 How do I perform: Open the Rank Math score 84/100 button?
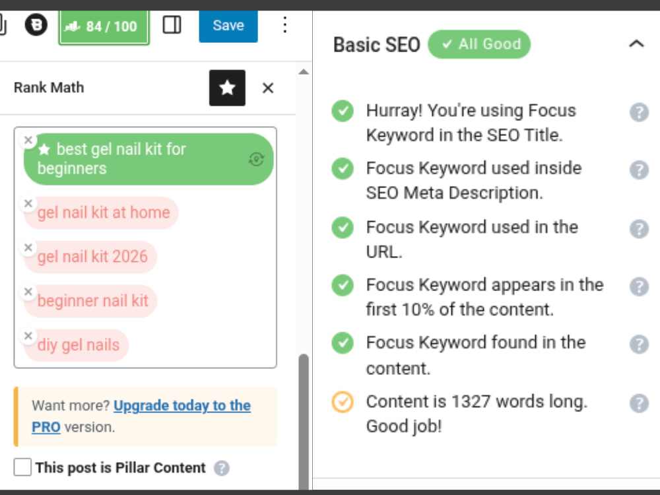click(x=104, y=26)
